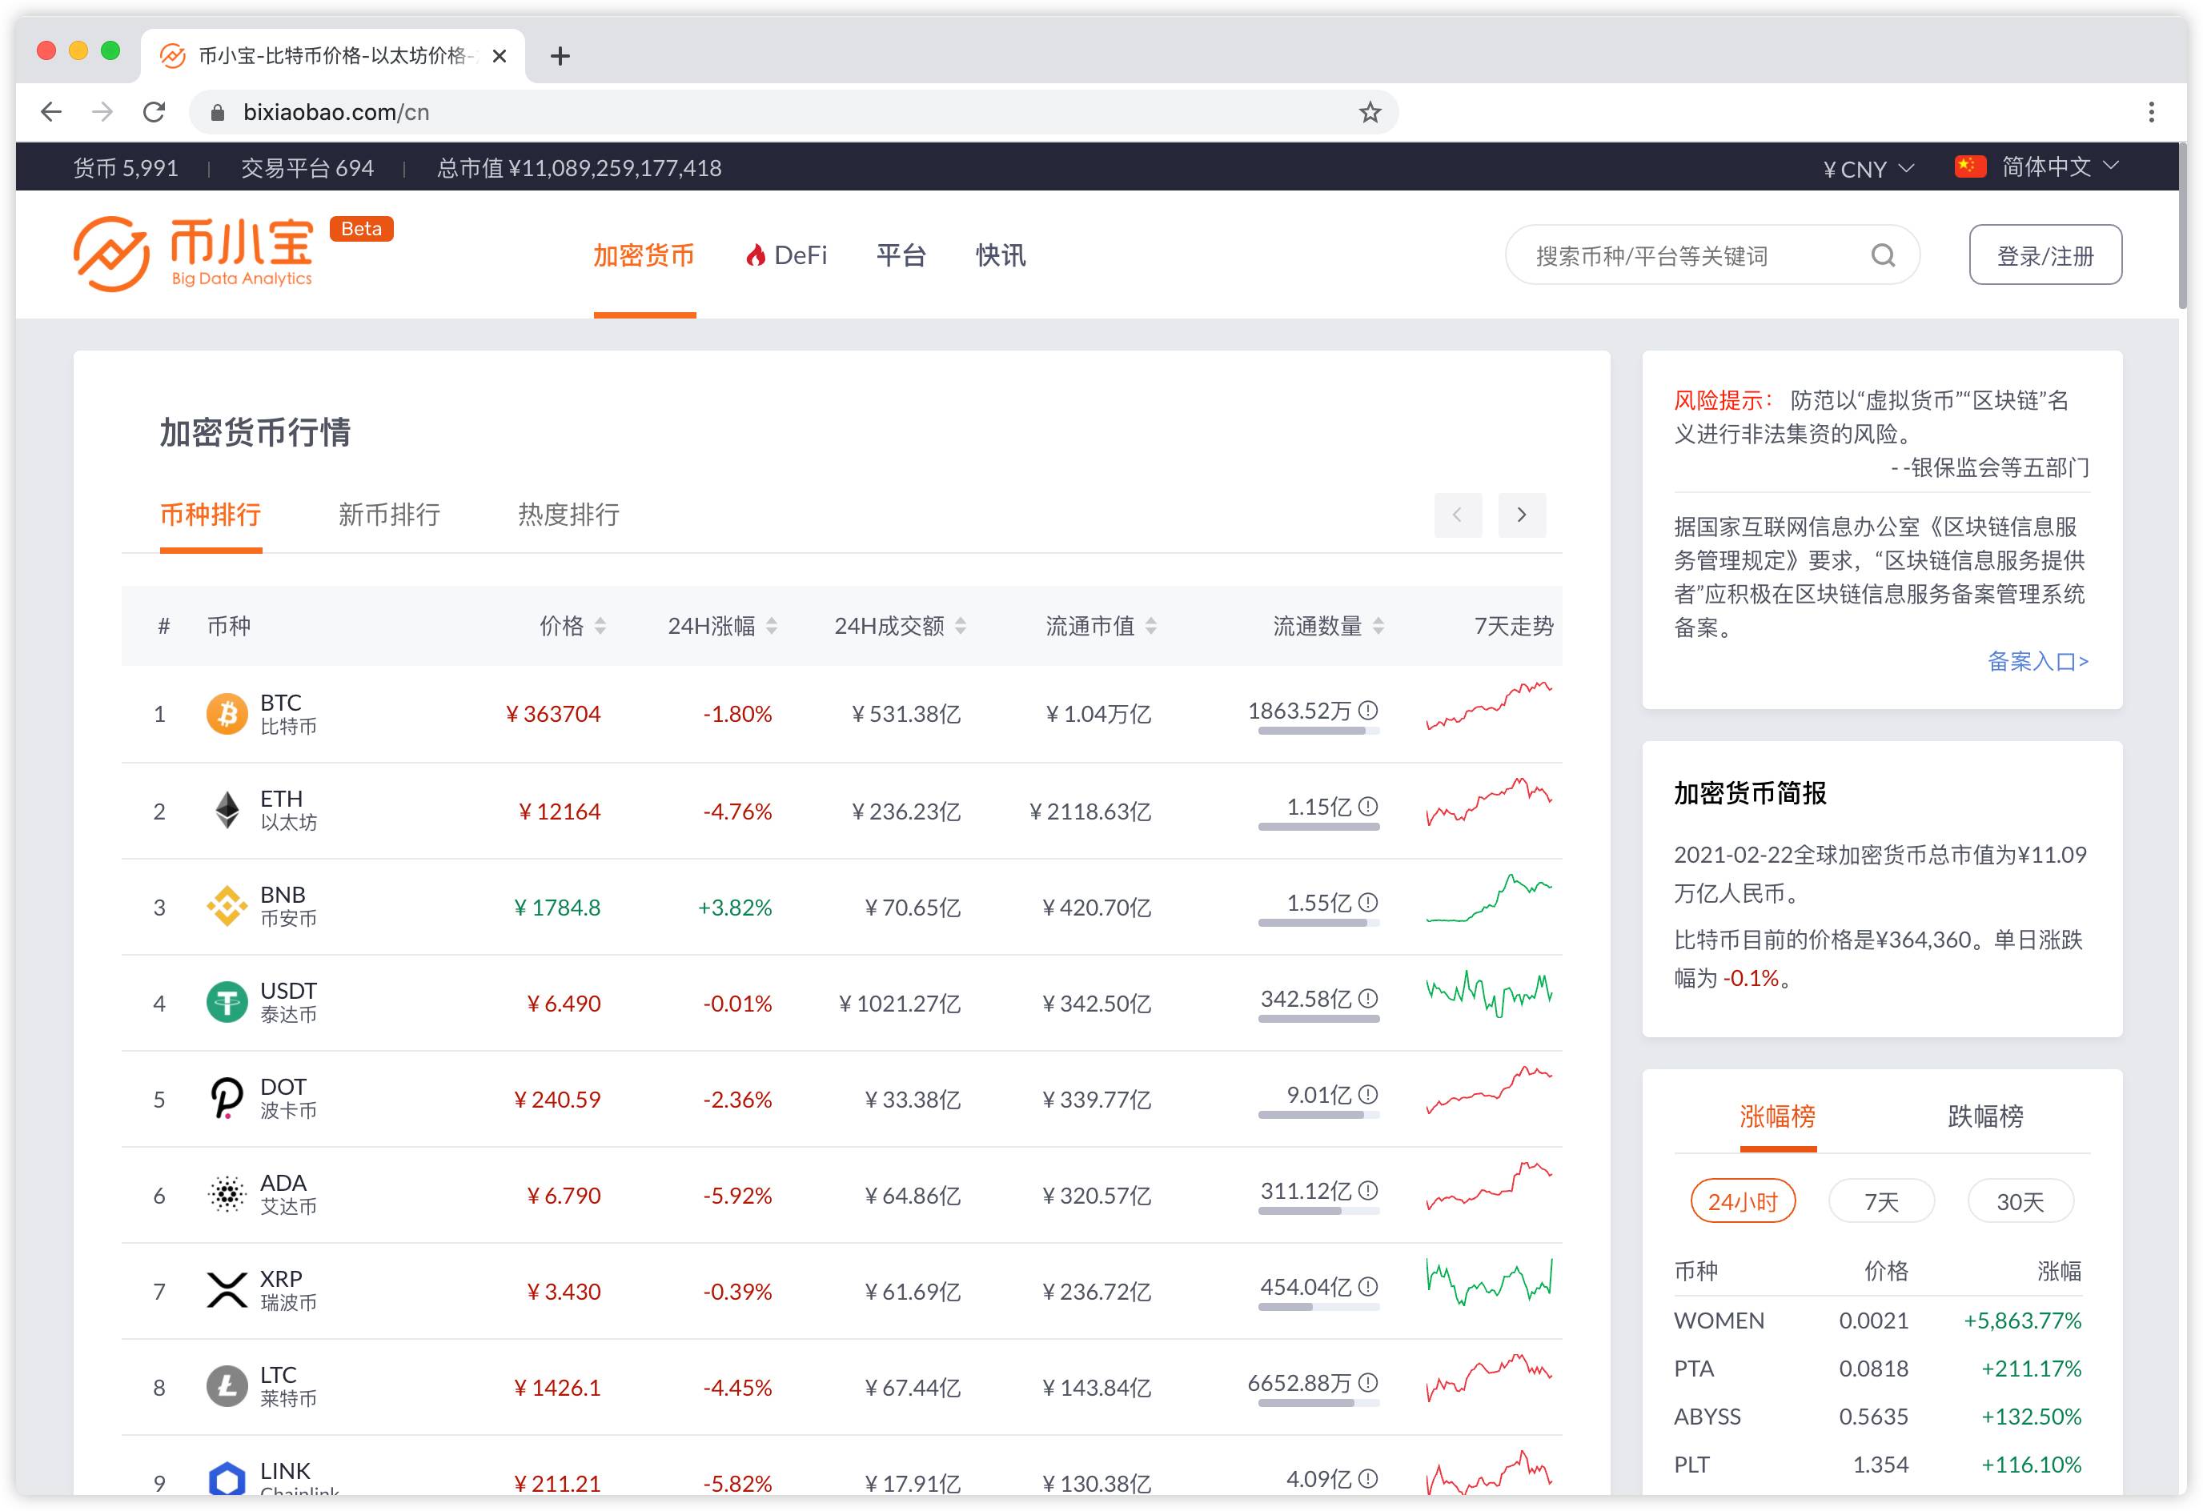Click the 登录/注册 button
Image resolution: width=2203 pixels, height=1511 pixels.
point(2044,255)
